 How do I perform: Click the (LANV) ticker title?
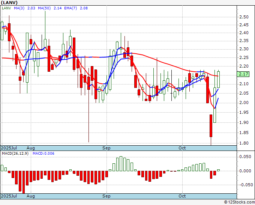[9, 3]
